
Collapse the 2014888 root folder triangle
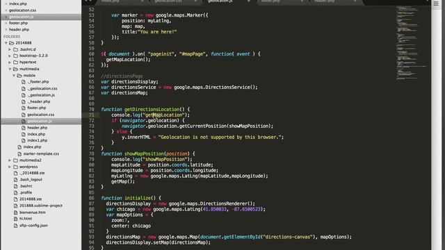tap(6, 43)
